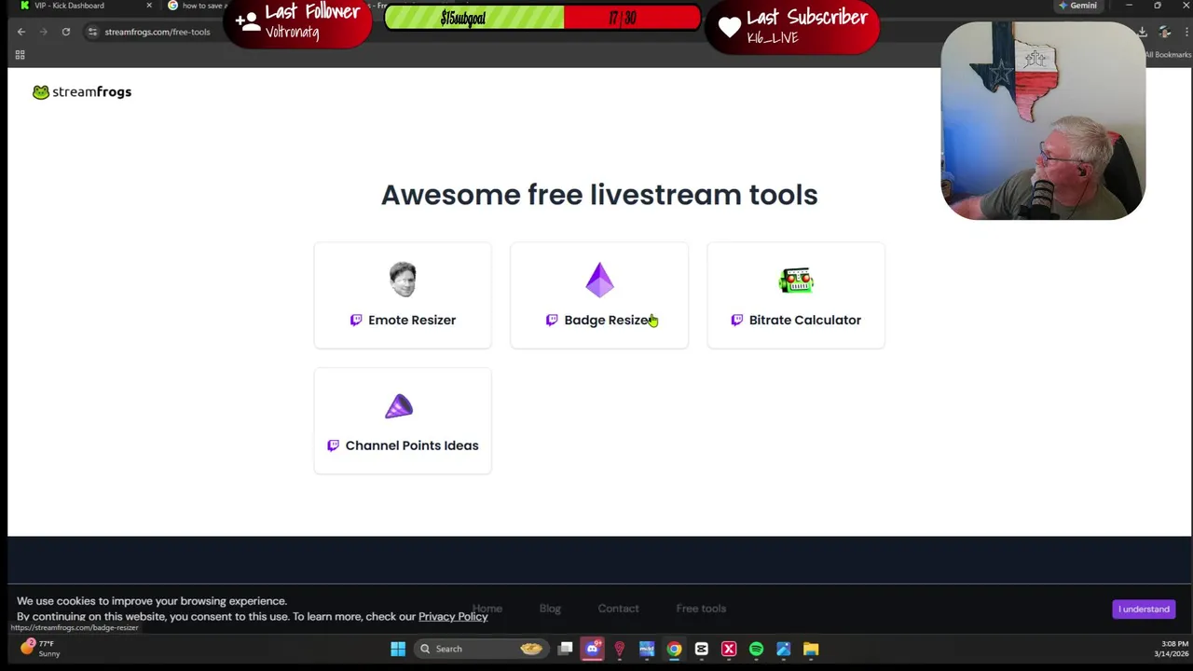
Task: Open Spotify from the taskbar
Action: [x=756, y=649]
